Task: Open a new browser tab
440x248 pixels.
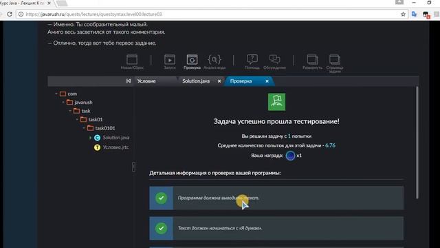Action: pos(62,3)
